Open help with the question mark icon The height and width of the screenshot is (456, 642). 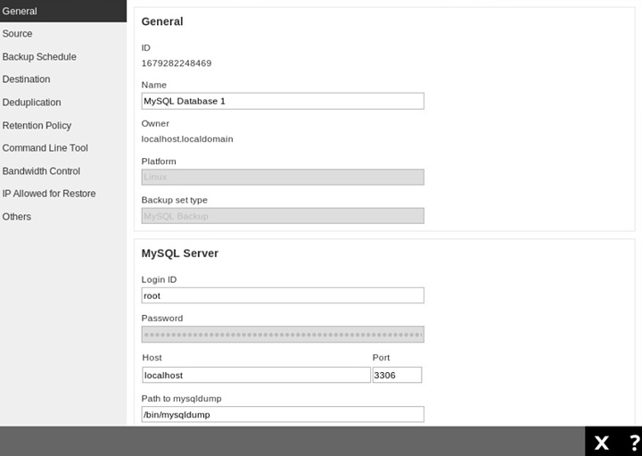tap(632, 442)
